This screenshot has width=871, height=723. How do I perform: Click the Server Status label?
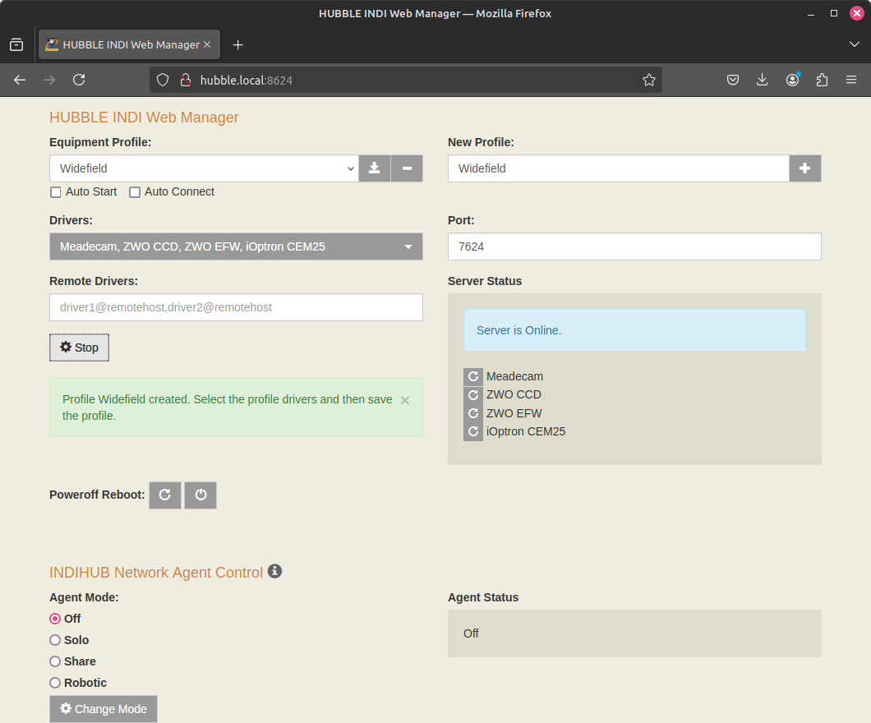click(485, 281)
